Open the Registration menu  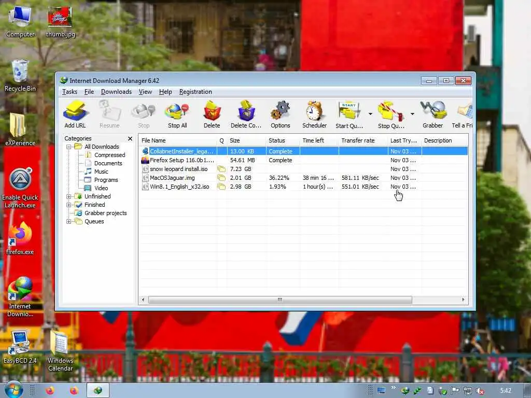(x=195, y=92)
